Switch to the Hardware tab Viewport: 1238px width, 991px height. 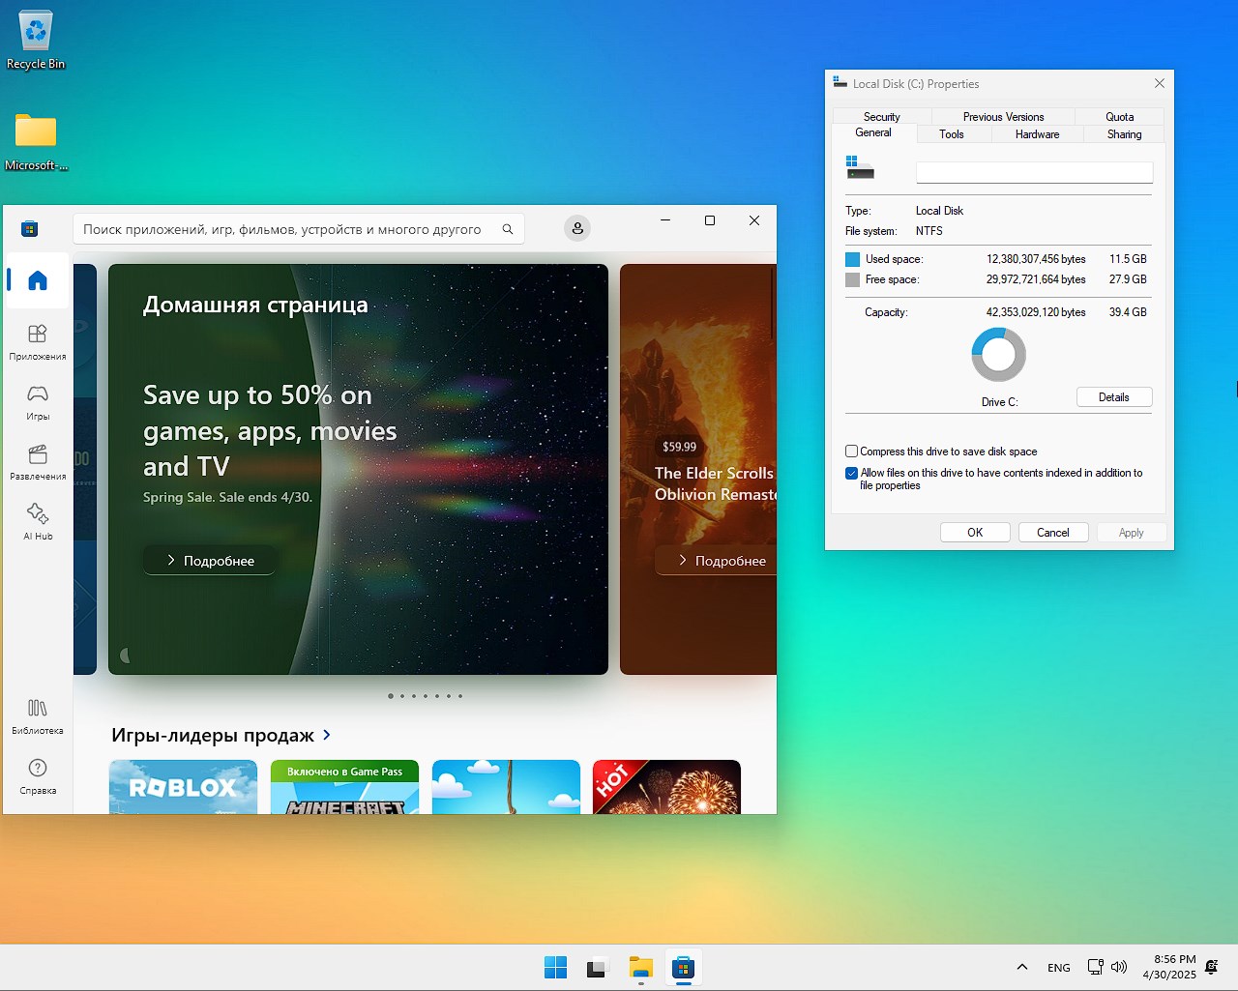(x=1037, y=134)
